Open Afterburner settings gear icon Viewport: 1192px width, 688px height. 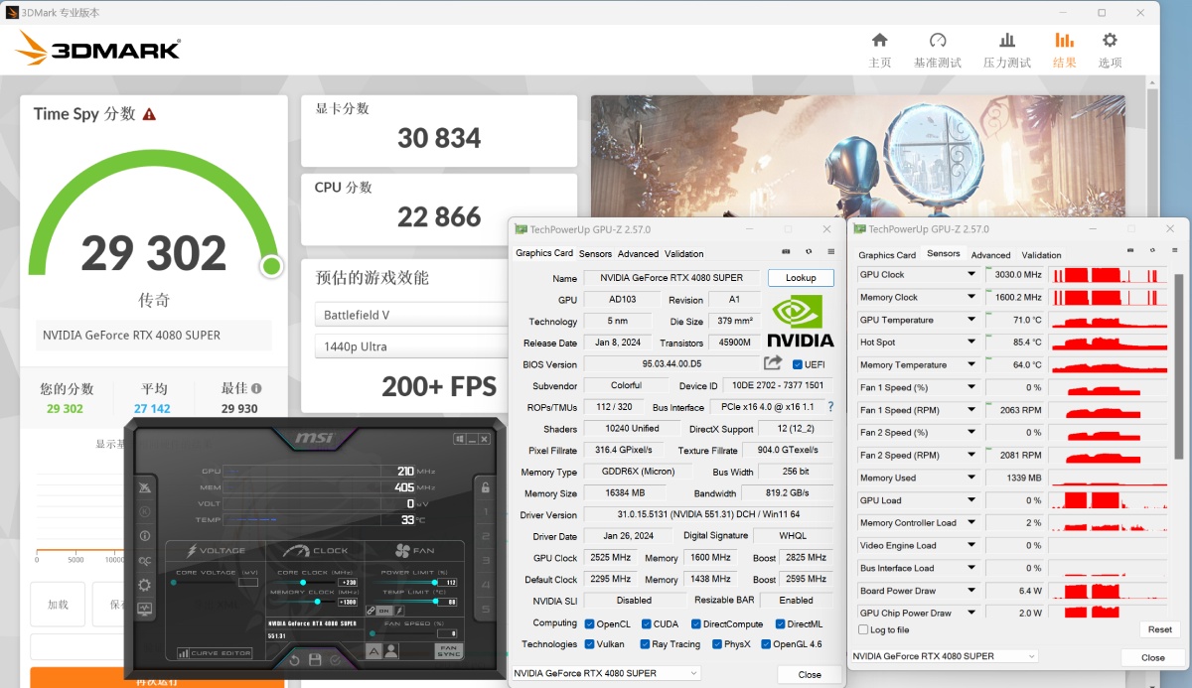tap(145, 585)
